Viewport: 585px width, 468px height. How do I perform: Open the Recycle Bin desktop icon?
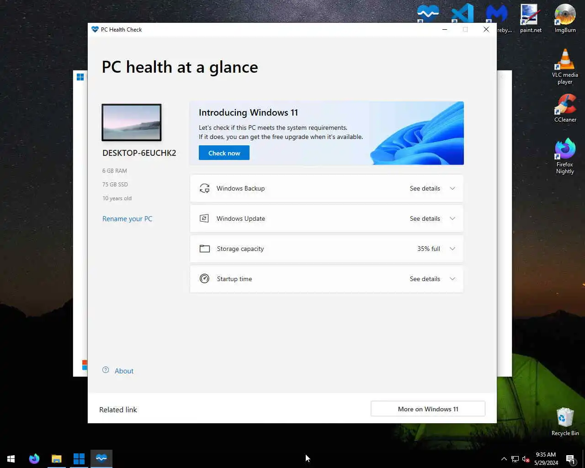pyautogui.click(x=565, y=421)
